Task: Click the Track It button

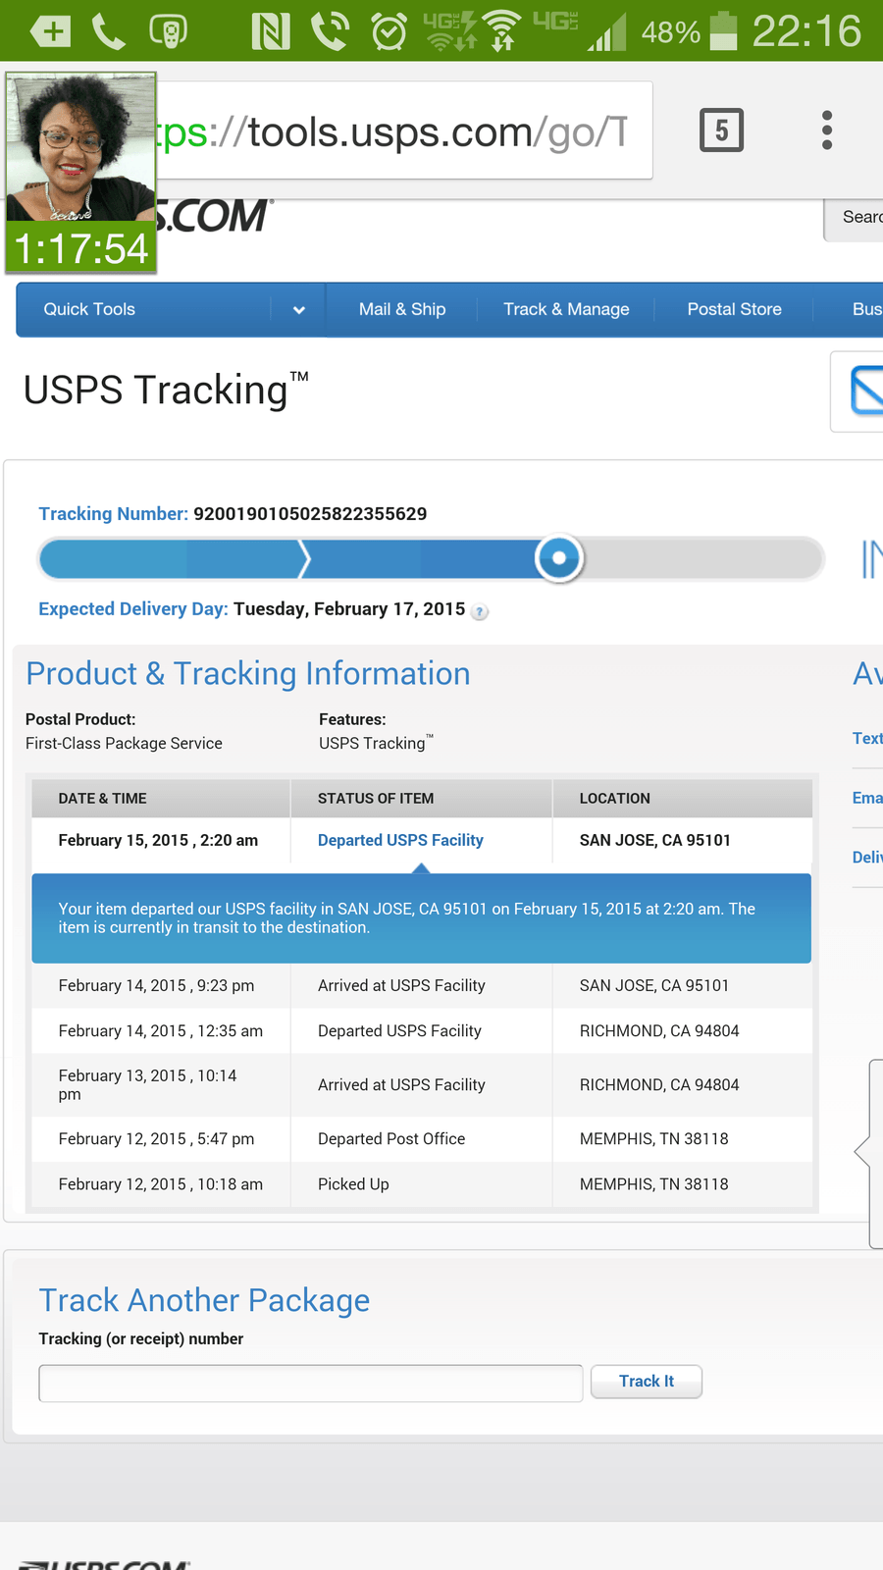Action: (647, 1382)
